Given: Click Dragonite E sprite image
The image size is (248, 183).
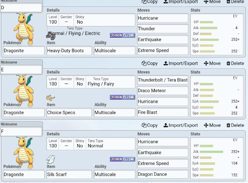Looking at the screenshot, I should click(x=24, y=91).
